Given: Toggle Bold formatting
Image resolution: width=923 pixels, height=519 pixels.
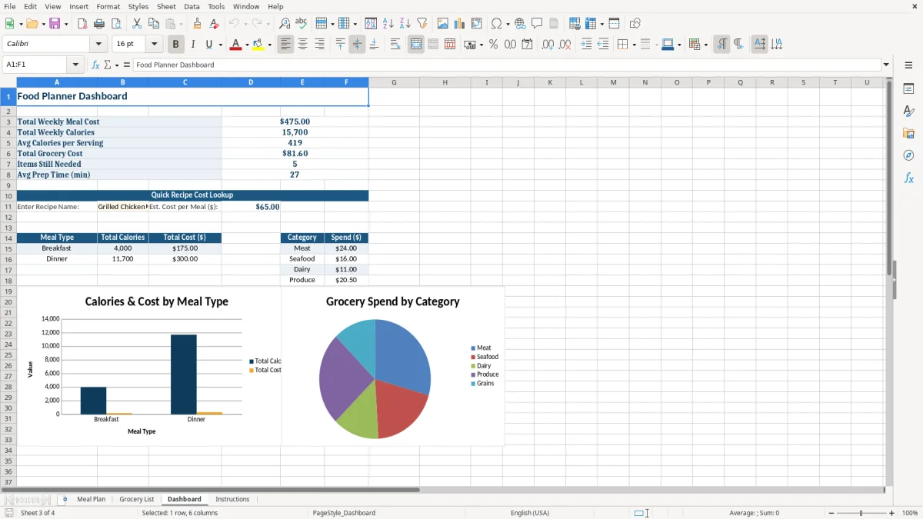Looking at the screenshot, I should (175, 45).
